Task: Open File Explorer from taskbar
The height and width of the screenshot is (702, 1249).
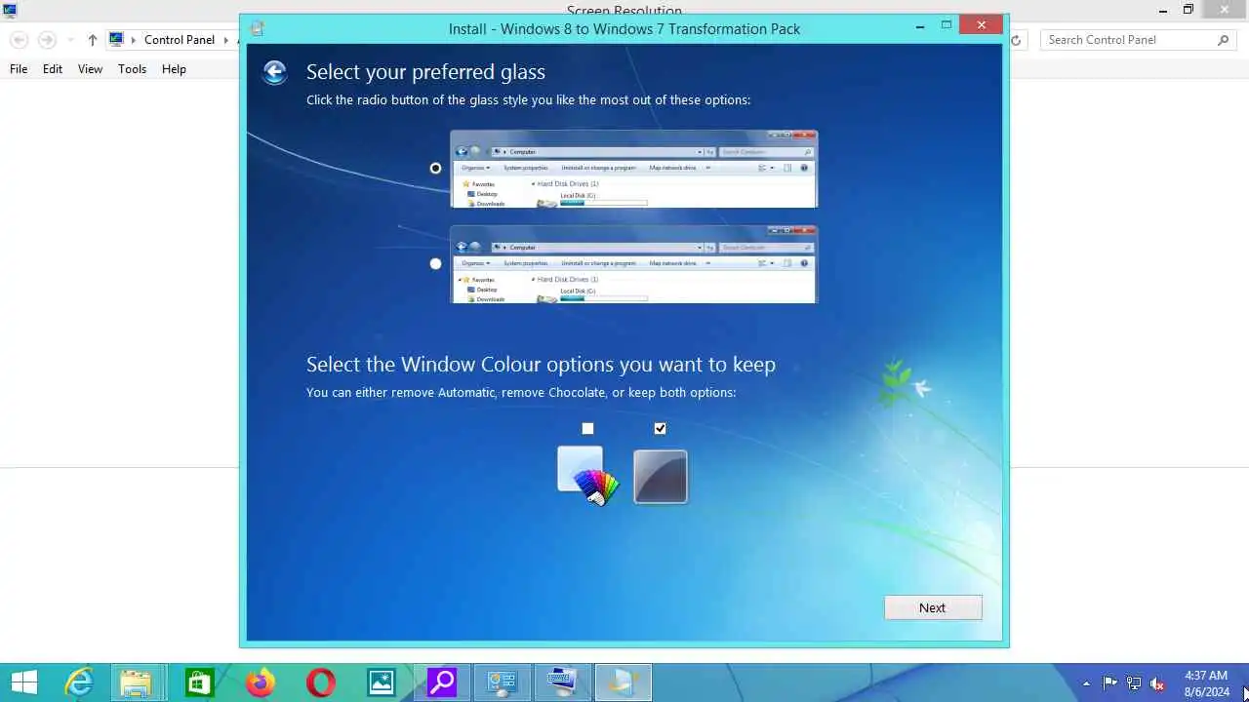Action: pyautogui.click(x=137, y=682)
